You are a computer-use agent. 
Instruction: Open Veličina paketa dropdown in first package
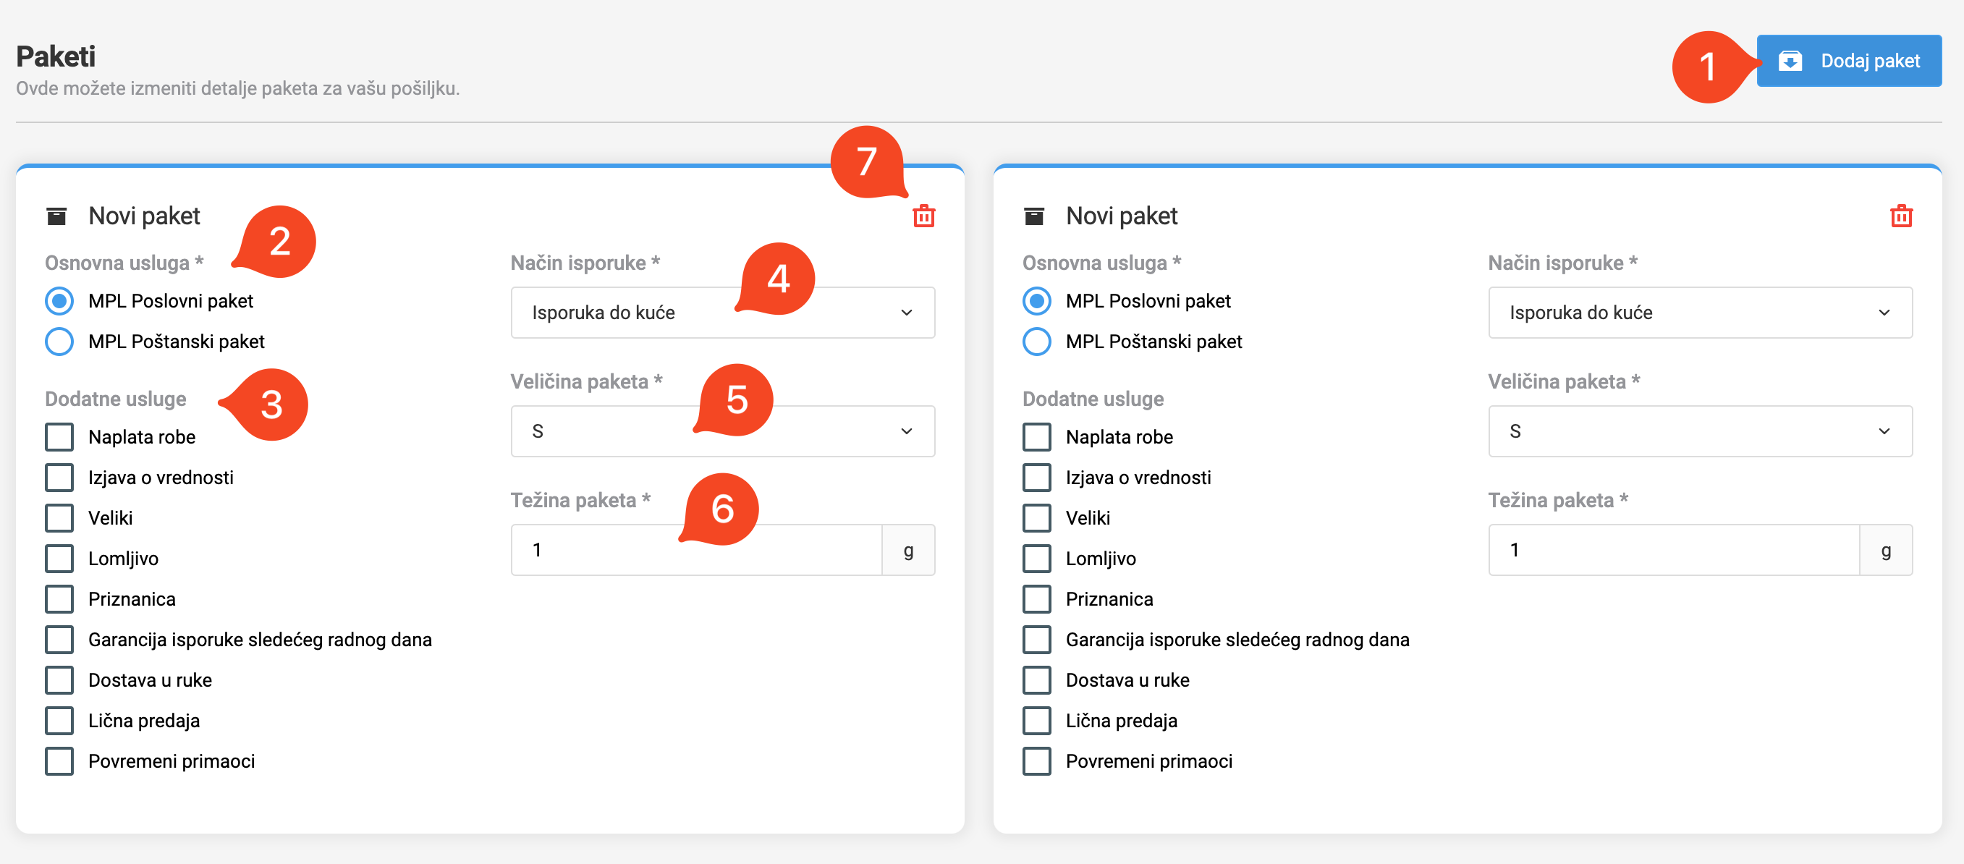point(722,431)
